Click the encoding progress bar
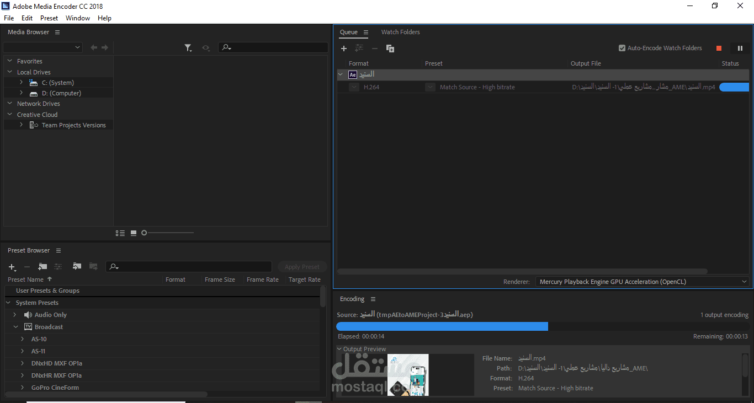Screen dimensions: 754x403 pos(543,326)
